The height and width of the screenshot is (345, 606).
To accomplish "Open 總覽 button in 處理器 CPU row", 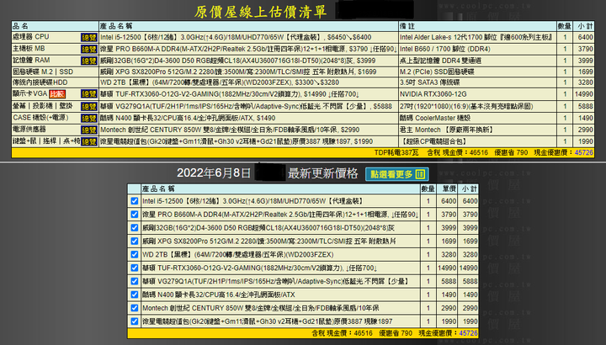I will [89, 38].
